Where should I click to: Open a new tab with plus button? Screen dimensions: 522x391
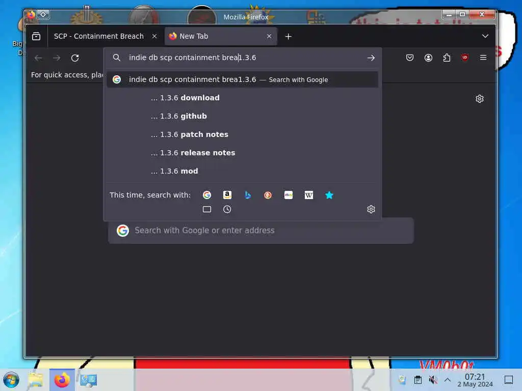pos(289,36)
